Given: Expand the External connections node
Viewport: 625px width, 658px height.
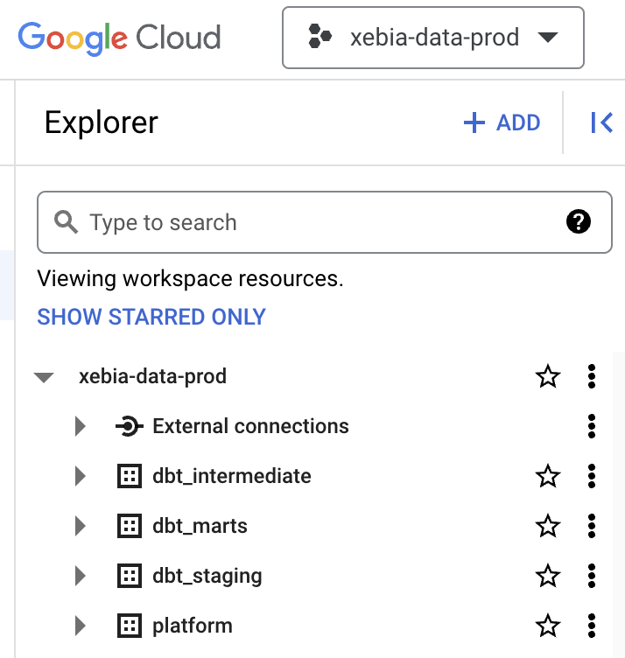Looking at the screenshot, I should tap(81, 426).
